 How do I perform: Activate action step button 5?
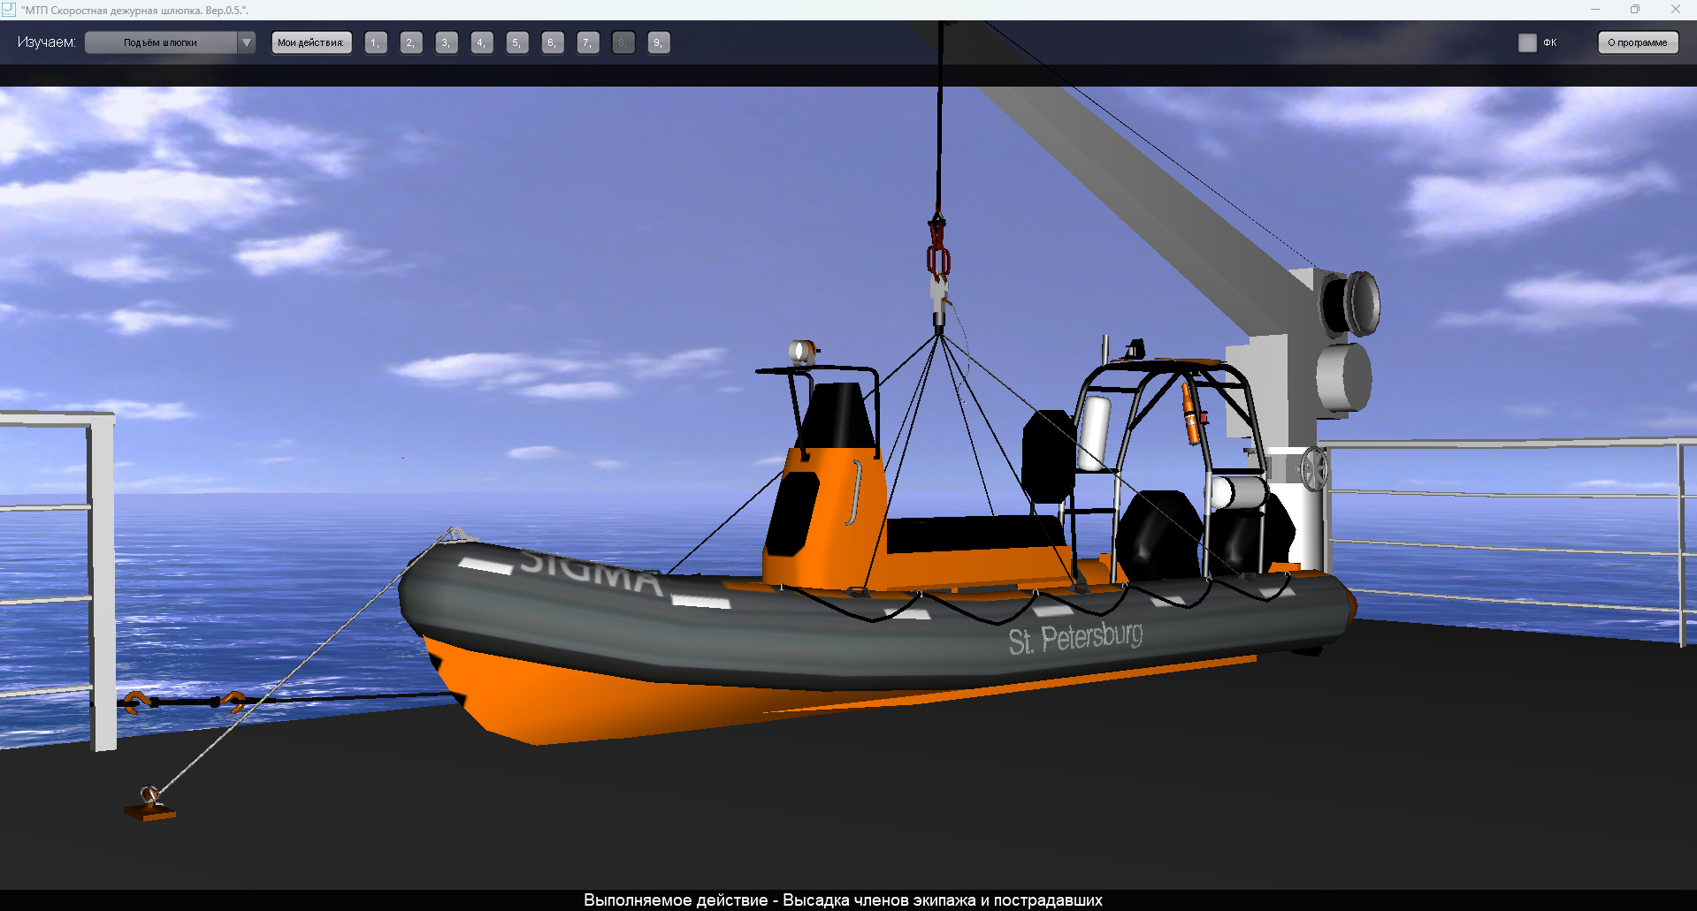[517, 42]
